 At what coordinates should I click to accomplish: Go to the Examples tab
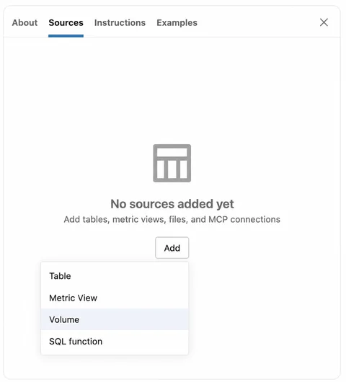pos(177,22)
